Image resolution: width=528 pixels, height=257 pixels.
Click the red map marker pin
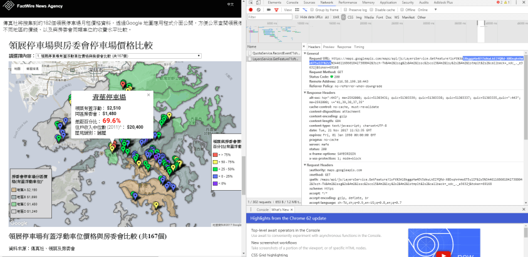point(123,83)
